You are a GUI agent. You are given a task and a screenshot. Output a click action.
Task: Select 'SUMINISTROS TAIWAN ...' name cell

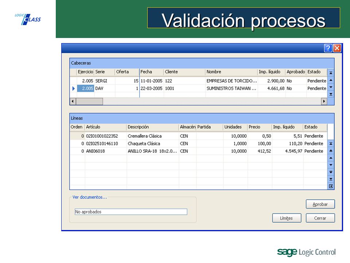coord(232,88)
